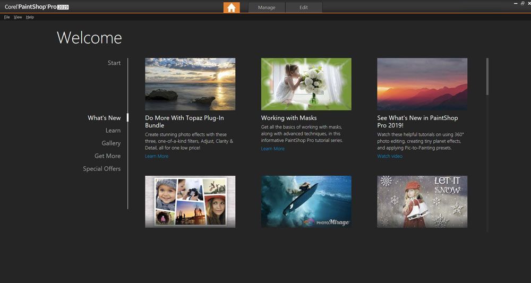
Task: Open the PhotoMirage surfer thumbnail
Action: (306, 202)
